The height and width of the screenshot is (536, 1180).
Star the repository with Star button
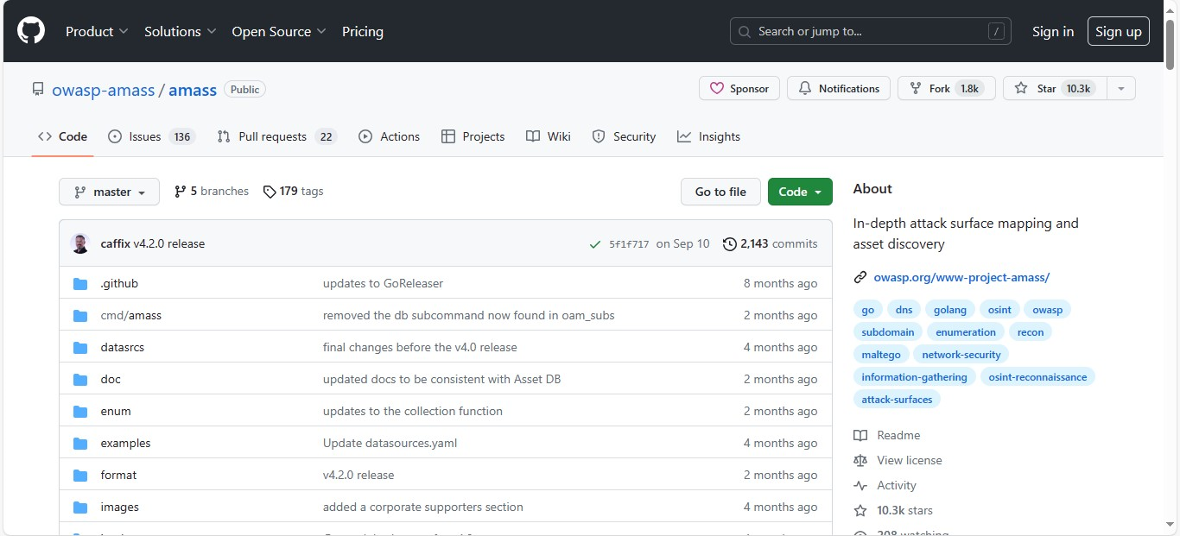coord(1055,88)
